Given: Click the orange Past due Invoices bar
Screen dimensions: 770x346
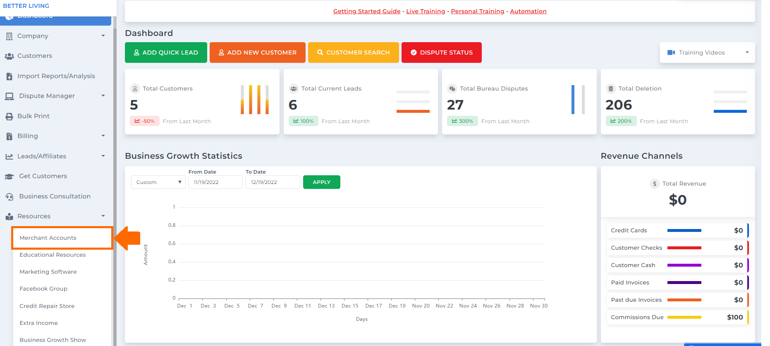Looking at the screenshot, I should pyautogui.click(x=684, y=300).
